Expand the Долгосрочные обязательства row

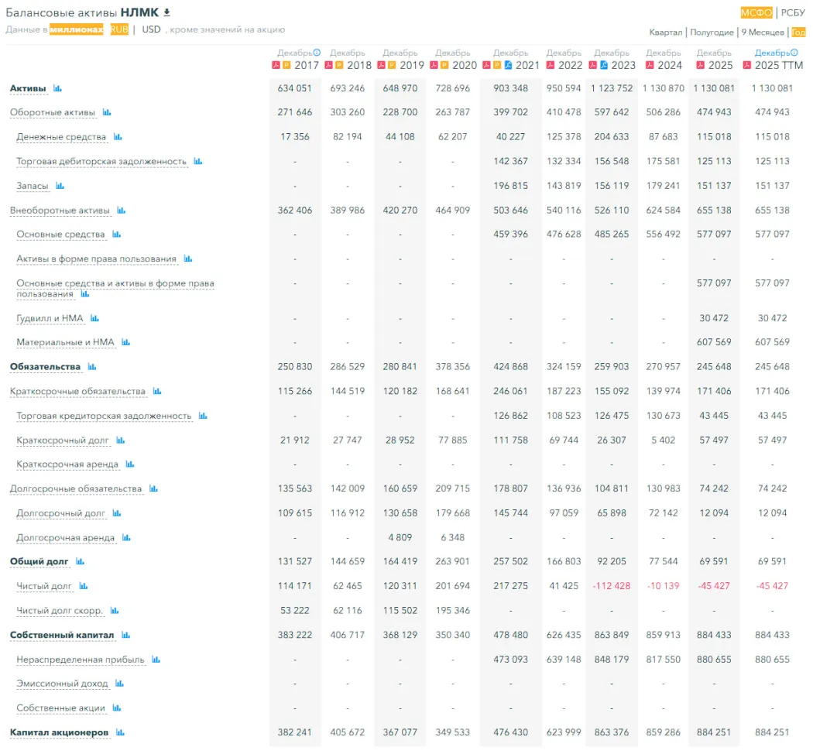(76, 489)
